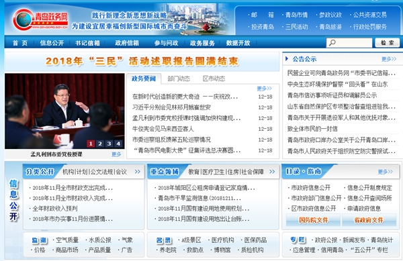Open 全年财政收入预判 item

55,209
